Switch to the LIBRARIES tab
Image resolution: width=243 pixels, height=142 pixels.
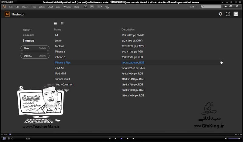click(29, 35)
